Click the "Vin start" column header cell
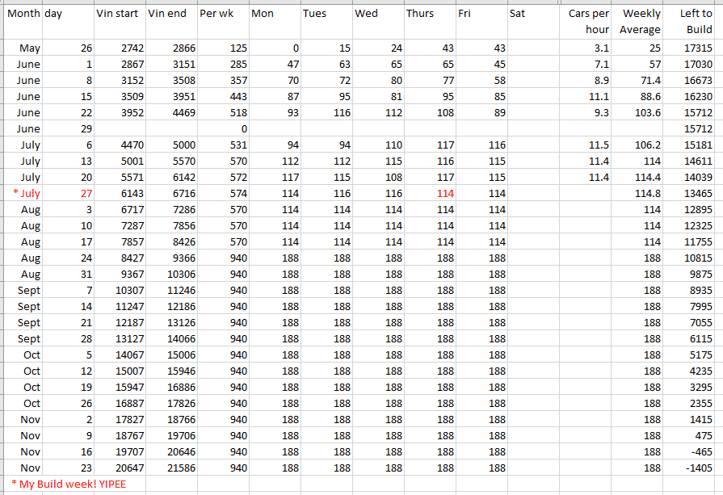This screenshot has height=495, width=723. point(120,14)
